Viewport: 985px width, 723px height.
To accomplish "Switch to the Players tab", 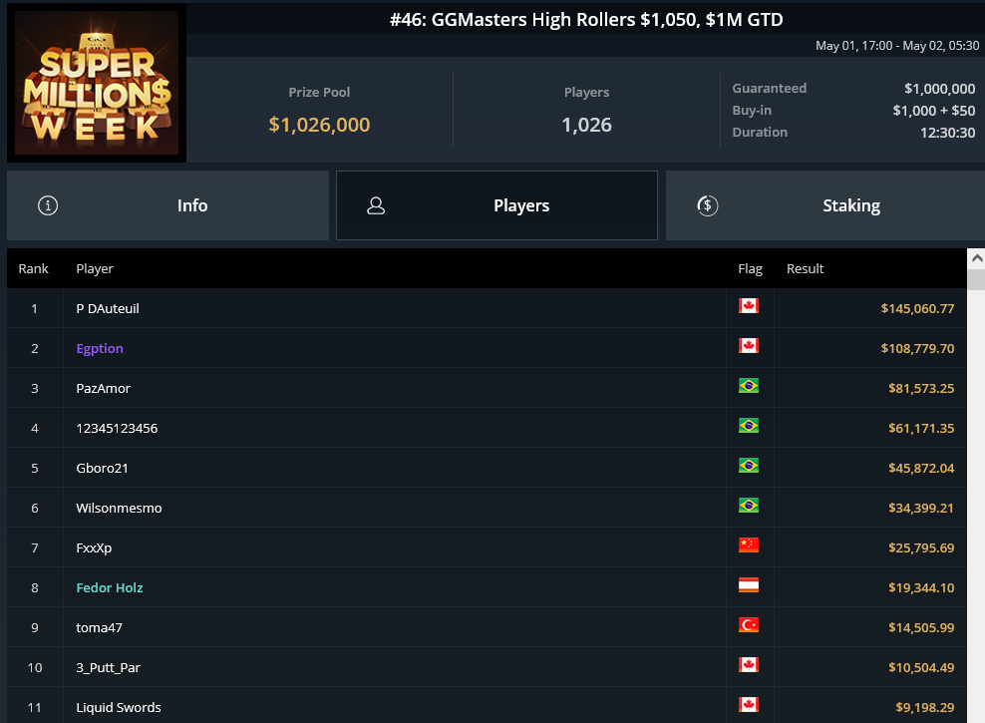I will [496, 205].
